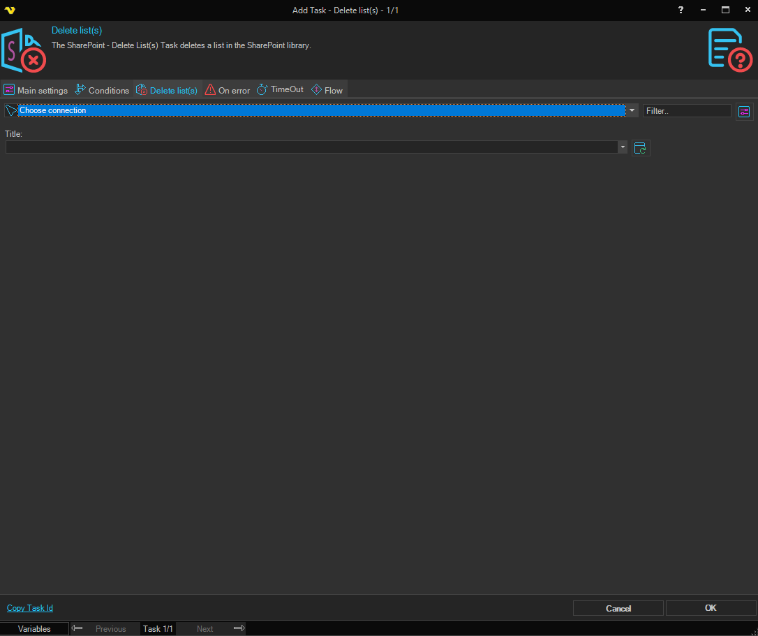Open the Title dropdown arrow

(622, 147)
